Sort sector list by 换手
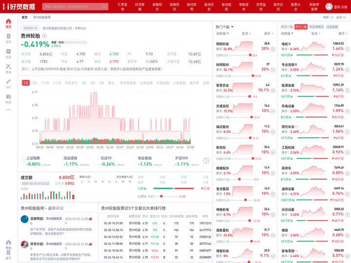The image size is (351, 263). (343, 34)
